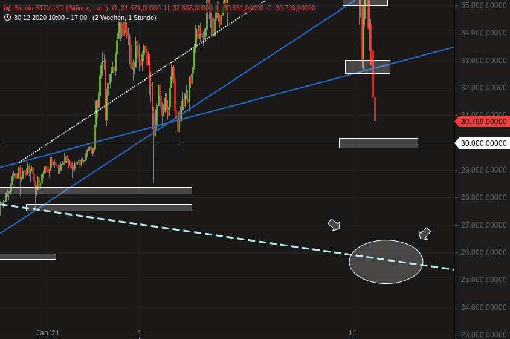Select the Bitcoin BTC/USD (Bitfinex, Last) title
The width and height of the screenshot is (510, 339).
(x=61, y=8)
